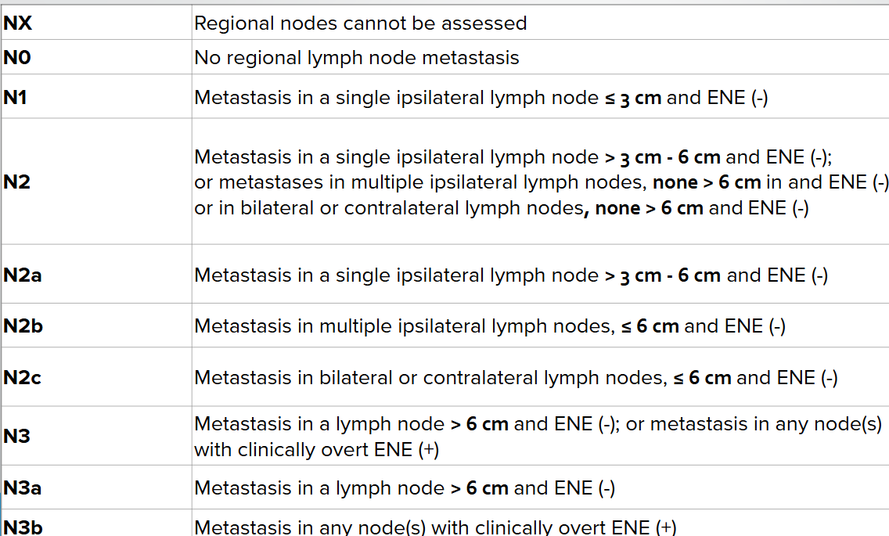889x536 pixels.
Task: Click the three-line N2 description cell
Action: tap(540, 182)
